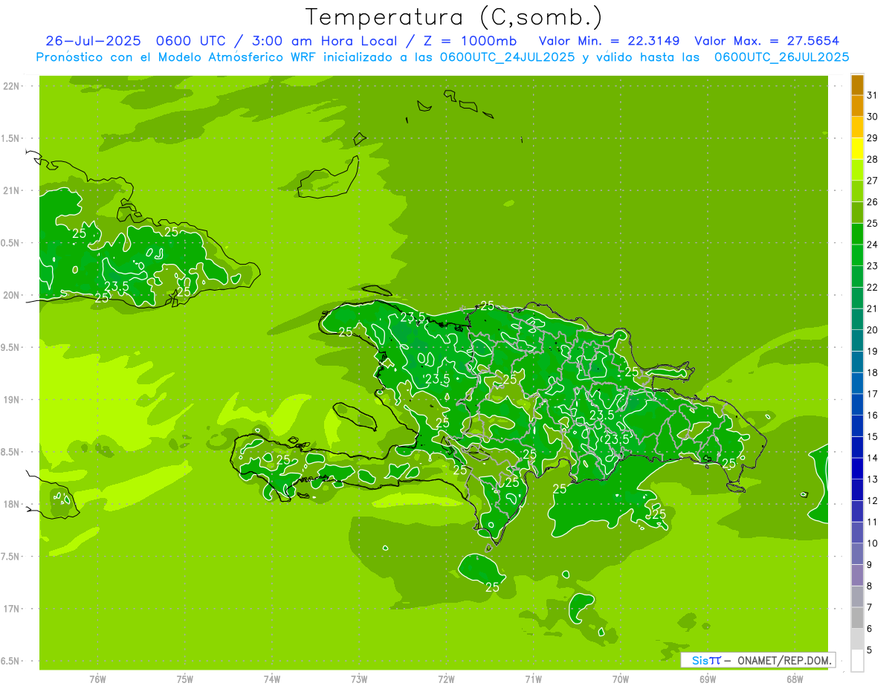Click the 72W longitude axis label
Viewport: 892px width, 689px height.
tap(446, 679)
